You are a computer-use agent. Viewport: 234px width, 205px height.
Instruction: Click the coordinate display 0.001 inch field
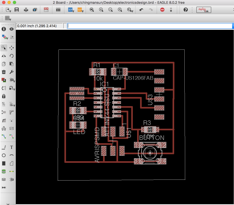coord(39,26)
